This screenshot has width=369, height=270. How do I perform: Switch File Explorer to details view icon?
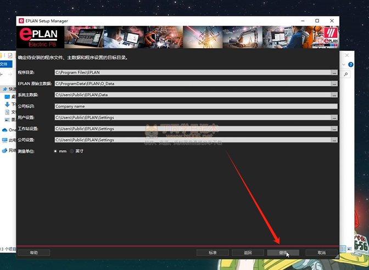(x=343, y=249)
